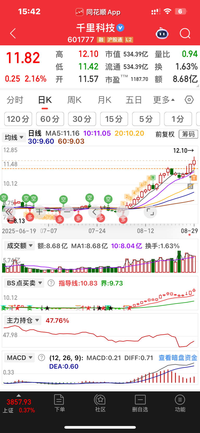
Task: Switch to the 月K tab
Action: click(x=104, y=100)
